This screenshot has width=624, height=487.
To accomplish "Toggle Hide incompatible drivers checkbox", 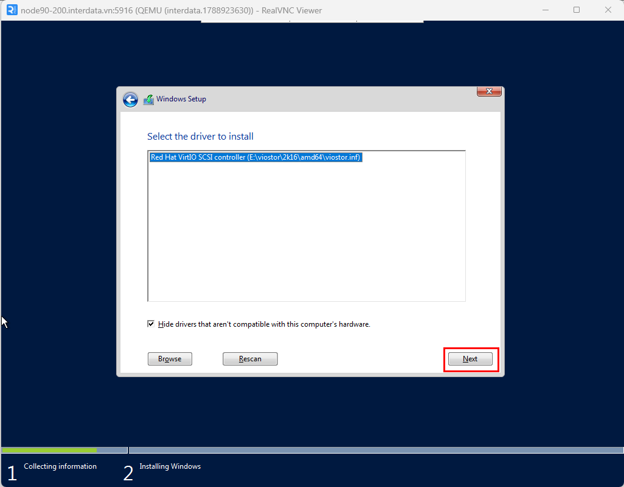I will pyautogui.click(x=151, y=324).
